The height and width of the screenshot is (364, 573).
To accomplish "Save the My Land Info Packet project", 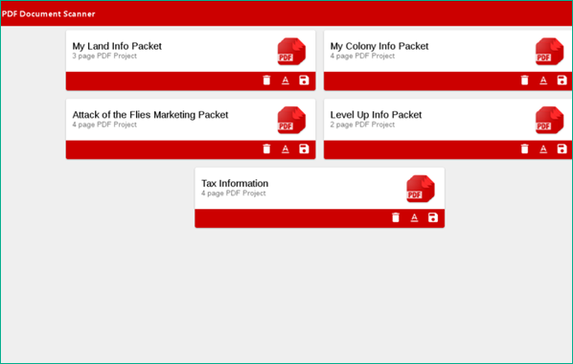I will (x=304, y=80).
